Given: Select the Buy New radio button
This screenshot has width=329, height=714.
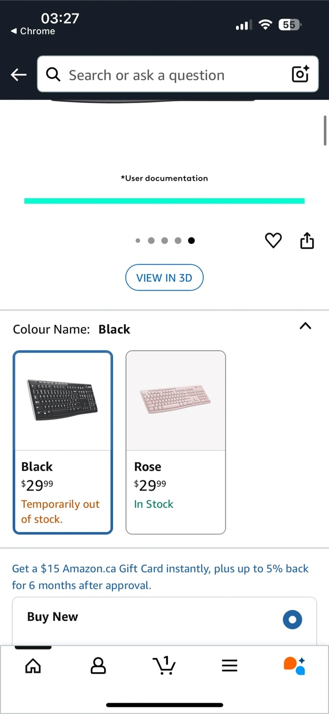Looking at the screenshot, I should (292, 619).
